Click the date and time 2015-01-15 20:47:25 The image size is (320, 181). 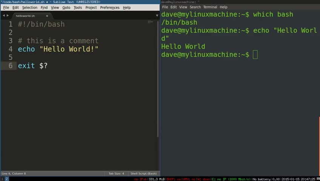[x=298, y=179]
